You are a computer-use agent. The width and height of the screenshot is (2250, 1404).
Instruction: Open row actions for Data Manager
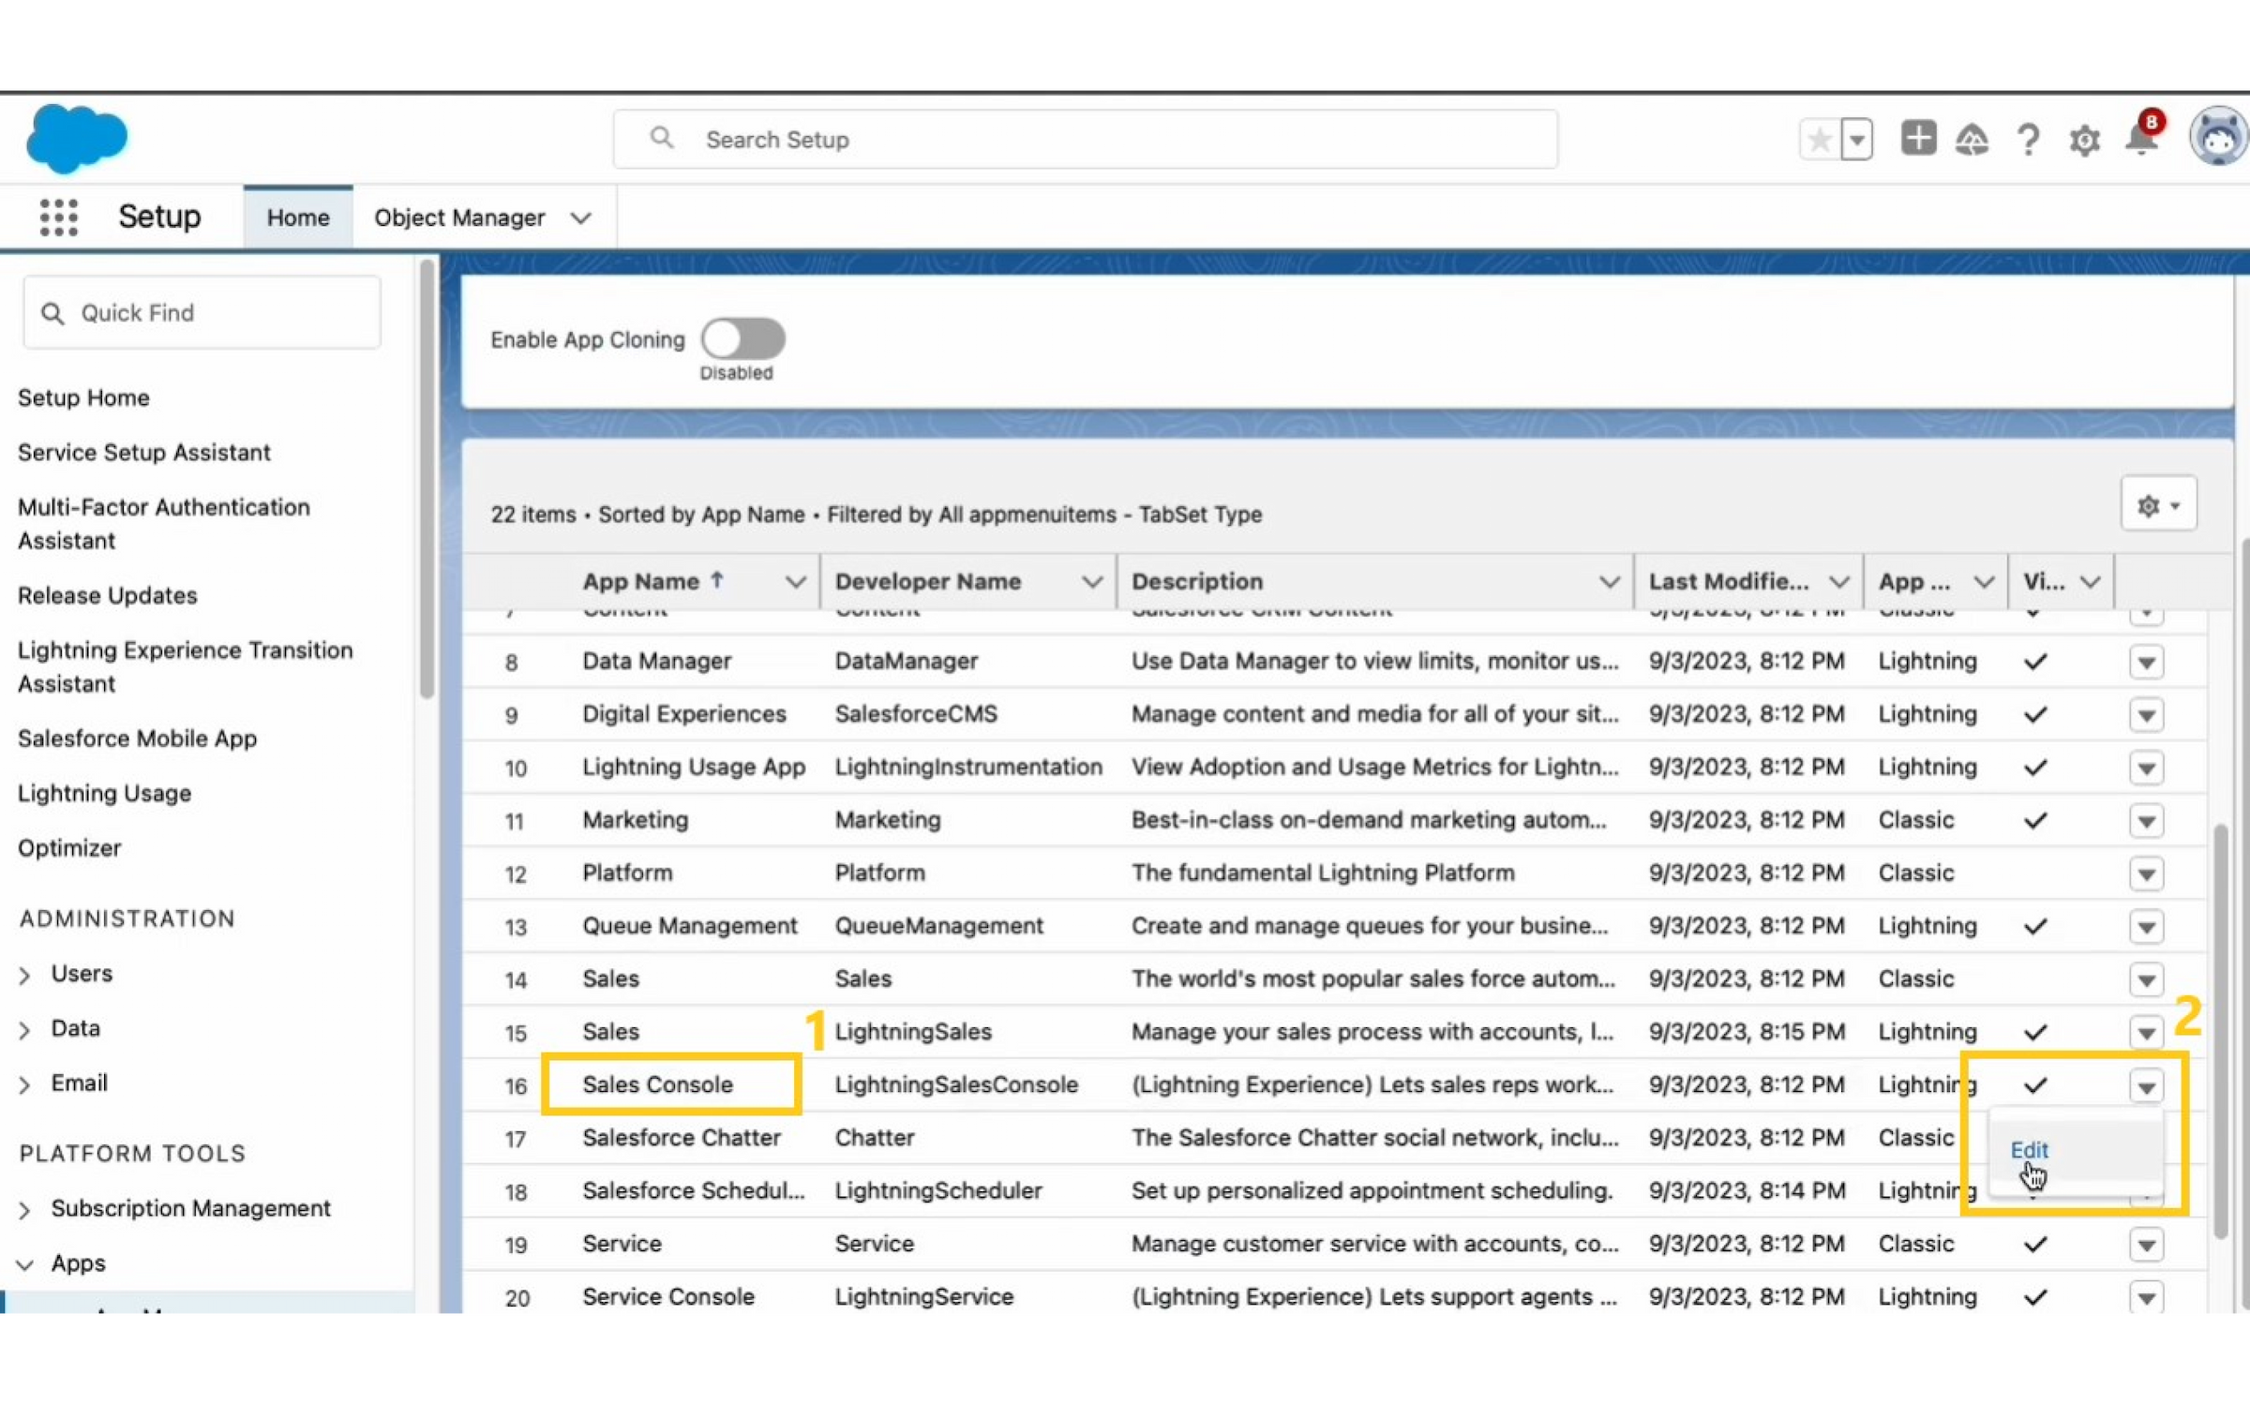pos(2146,663)
